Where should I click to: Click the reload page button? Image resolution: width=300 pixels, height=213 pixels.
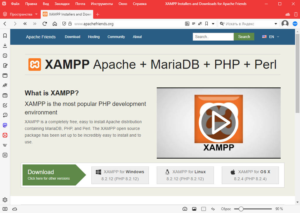tap(45, 24)
